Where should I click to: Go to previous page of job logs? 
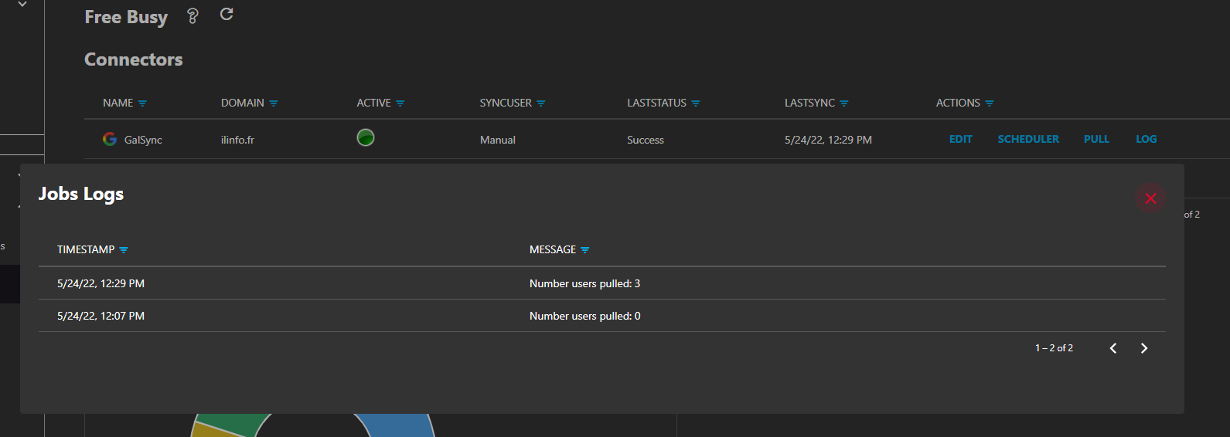coord(1112,348)
